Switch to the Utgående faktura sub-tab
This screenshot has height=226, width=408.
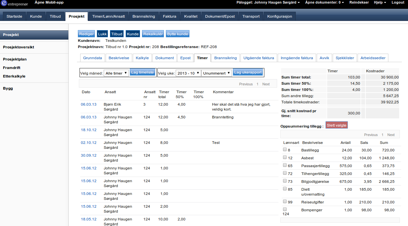click(x=259, y=58)
